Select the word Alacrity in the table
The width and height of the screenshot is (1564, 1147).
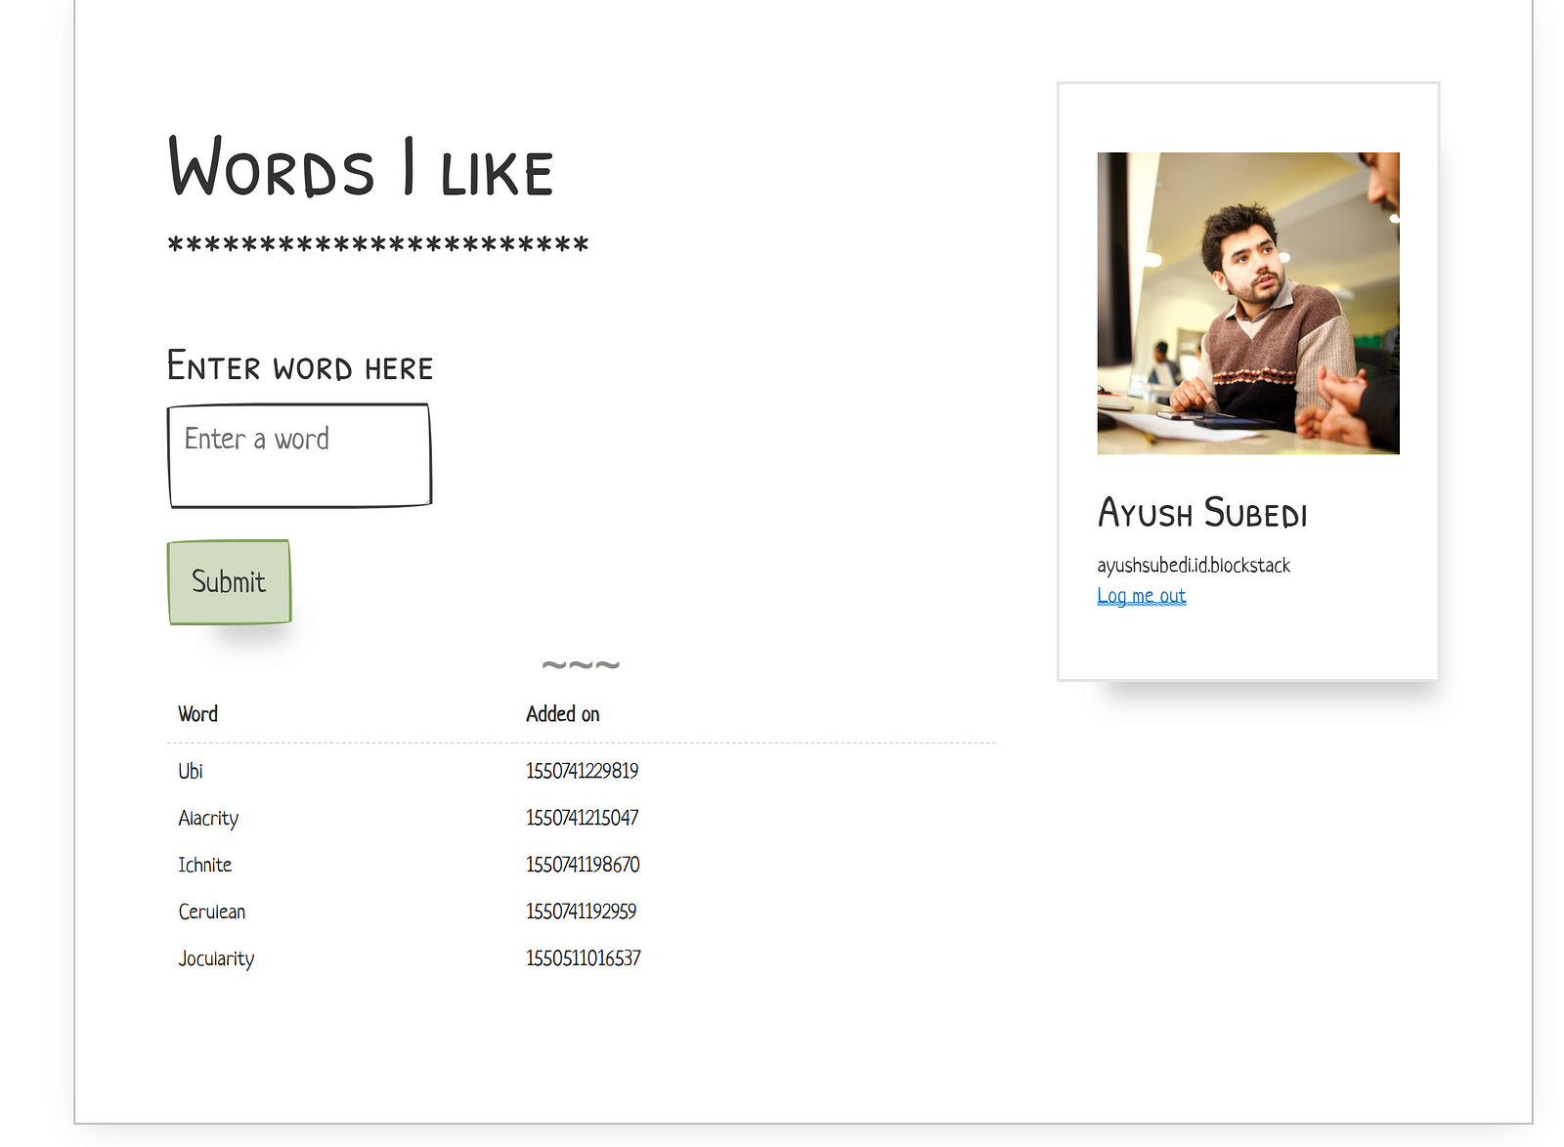208,818
